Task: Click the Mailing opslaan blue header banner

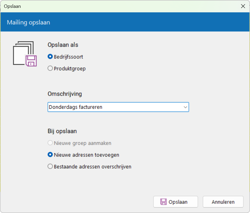Action: tap(125, 22)
